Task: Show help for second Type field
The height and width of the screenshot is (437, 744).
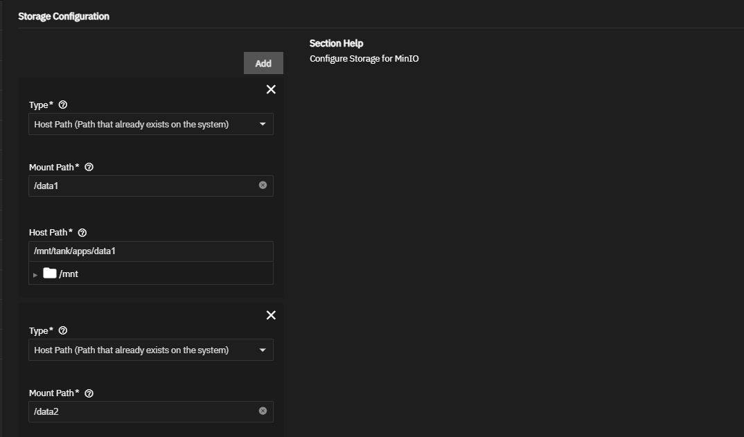Action: (63, 331)
